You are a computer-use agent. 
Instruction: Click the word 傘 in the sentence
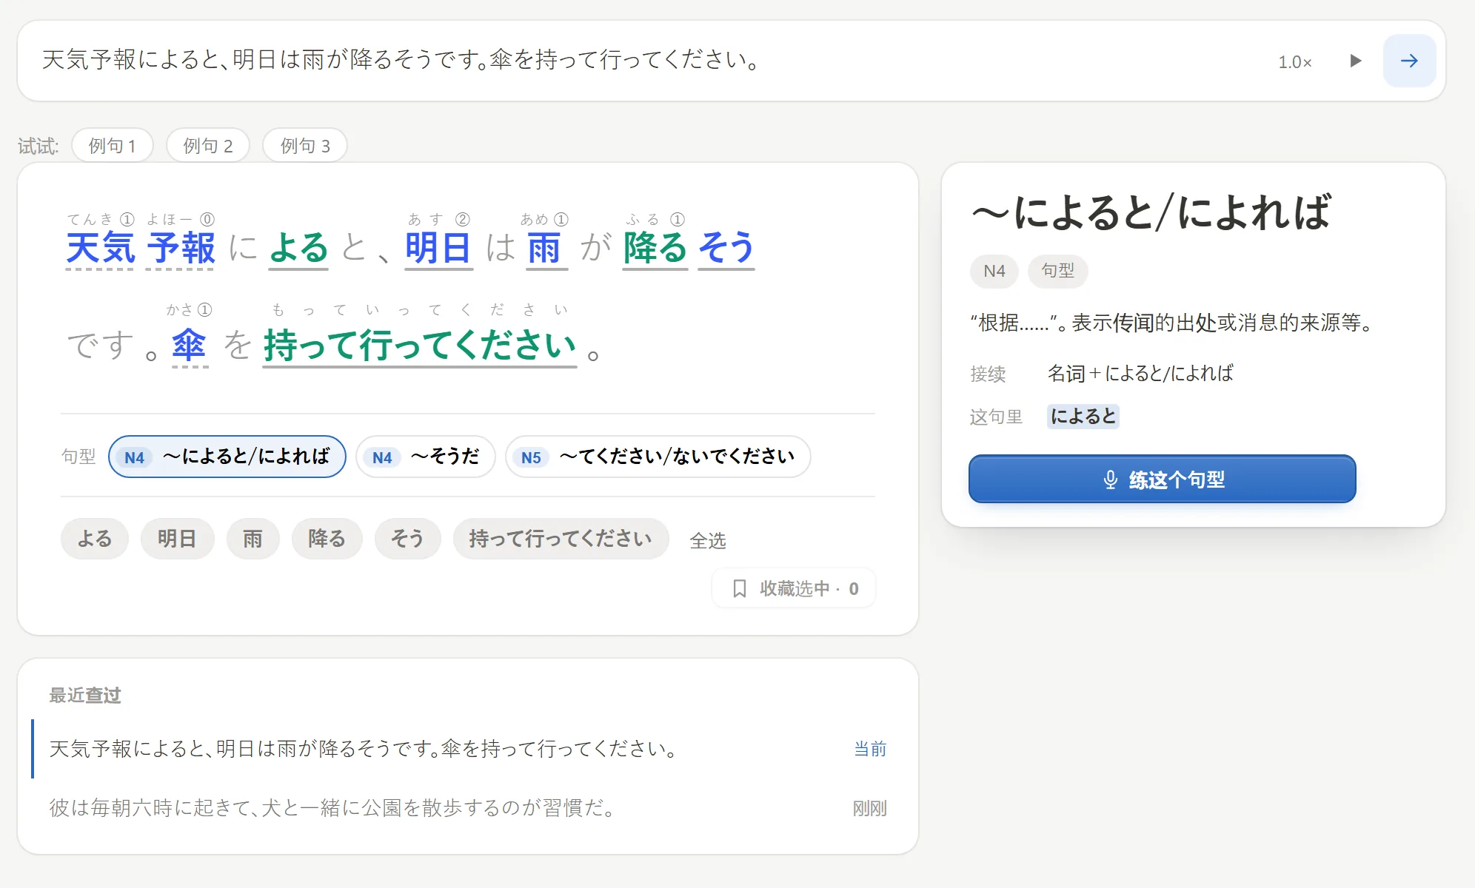click(x=190, y=345)
